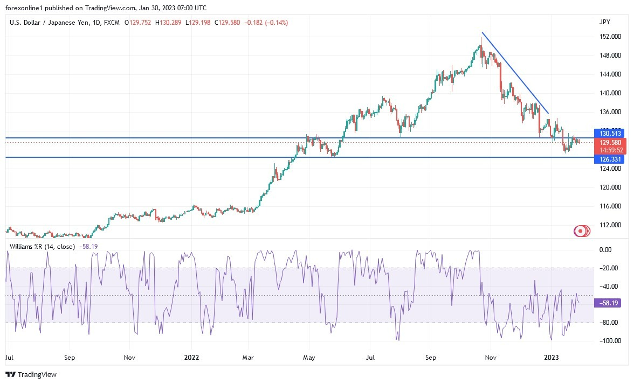
Task: Select the 2022 label on the time axis
Action: click(x=192, y=357)
